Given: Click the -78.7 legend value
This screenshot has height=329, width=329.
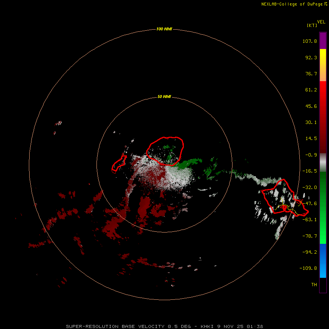Looking at the screenshot, I should pos(310,236).
